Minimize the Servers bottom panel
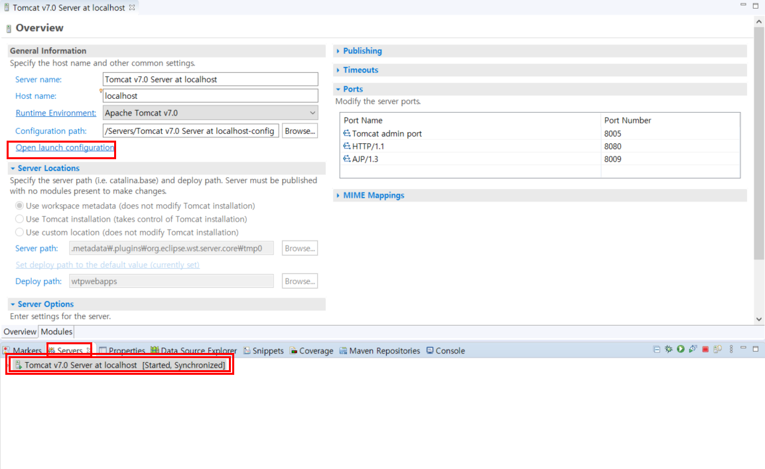Viewport: 765px width, 469px height. 743,348
